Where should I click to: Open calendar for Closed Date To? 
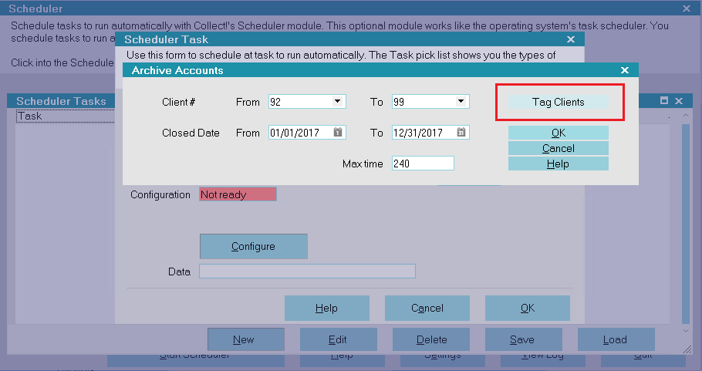pos(461,133)
